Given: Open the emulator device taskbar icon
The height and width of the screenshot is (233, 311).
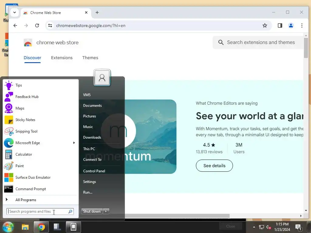Looking at the screenshot, I should (73, 227).
